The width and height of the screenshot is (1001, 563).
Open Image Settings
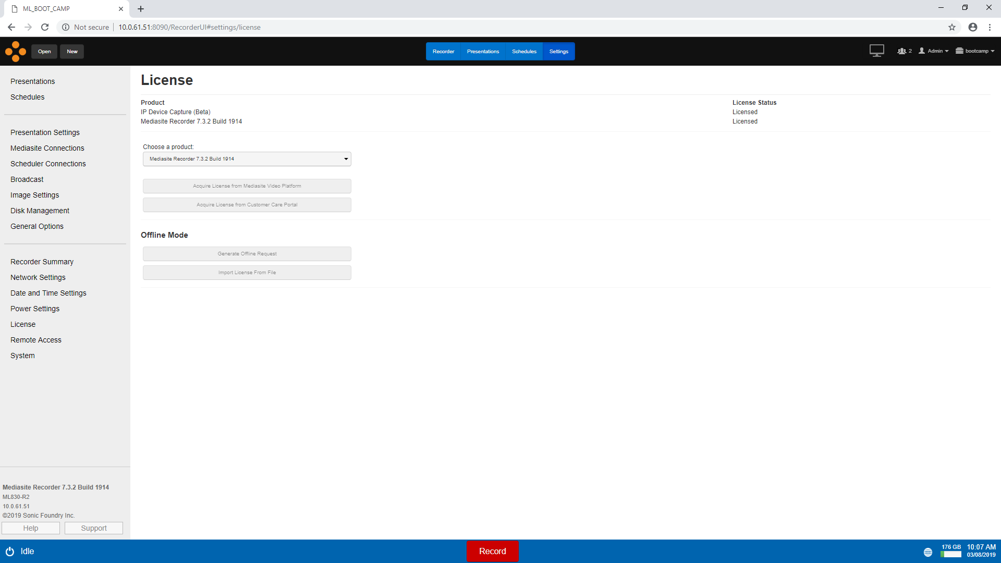(34, 195)
